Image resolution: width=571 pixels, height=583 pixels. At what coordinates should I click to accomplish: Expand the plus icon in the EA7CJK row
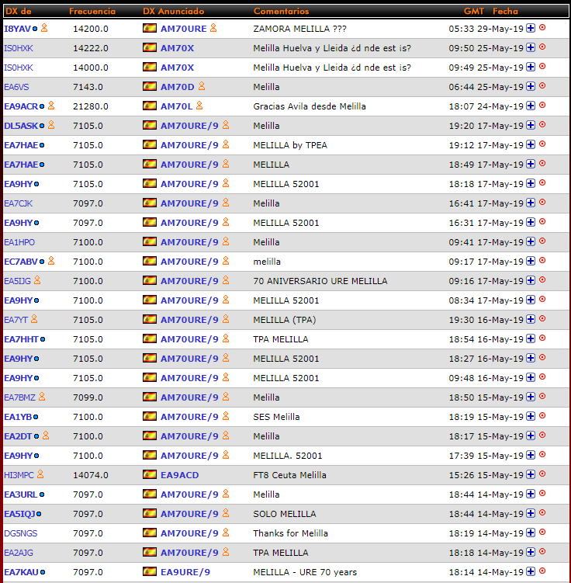(531, 203)
